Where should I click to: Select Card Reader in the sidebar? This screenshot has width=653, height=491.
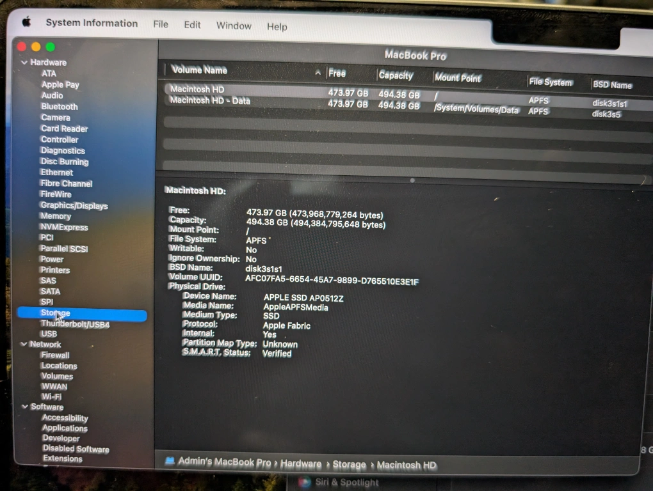point(65,129)
